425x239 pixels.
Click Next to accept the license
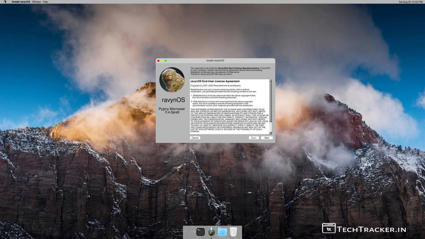click(267, 138)
